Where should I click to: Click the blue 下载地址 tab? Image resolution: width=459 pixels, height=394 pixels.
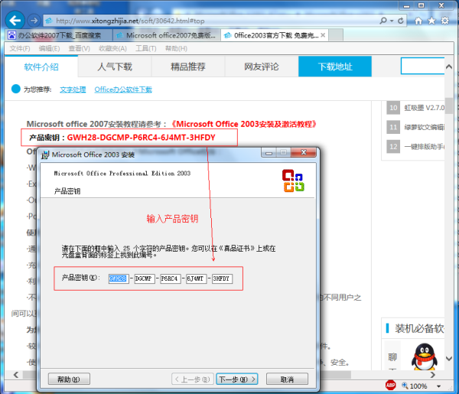(335, 67)
